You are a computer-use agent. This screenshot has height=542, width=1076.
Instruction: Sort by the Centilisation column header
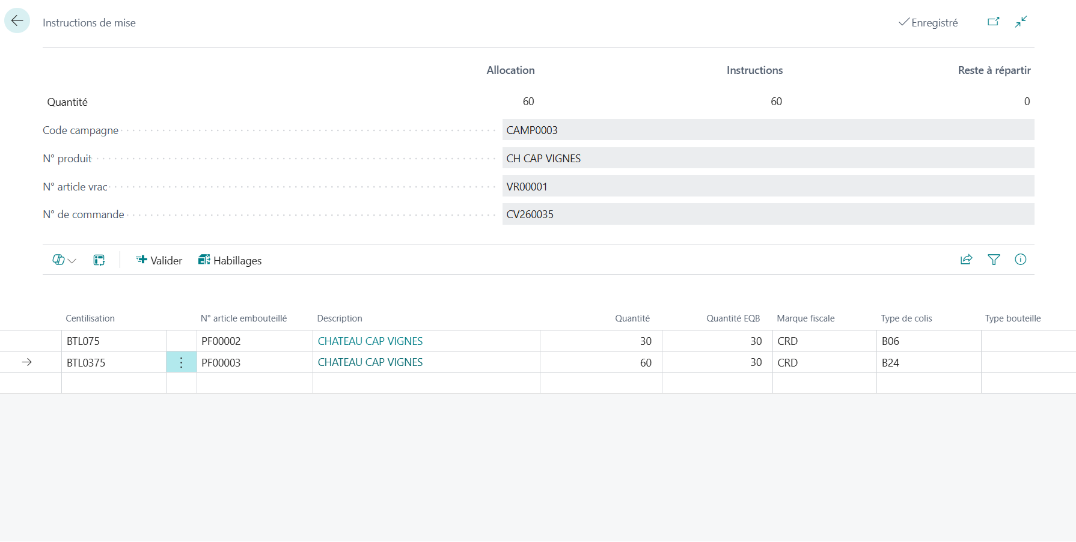[x=90, y=318]
